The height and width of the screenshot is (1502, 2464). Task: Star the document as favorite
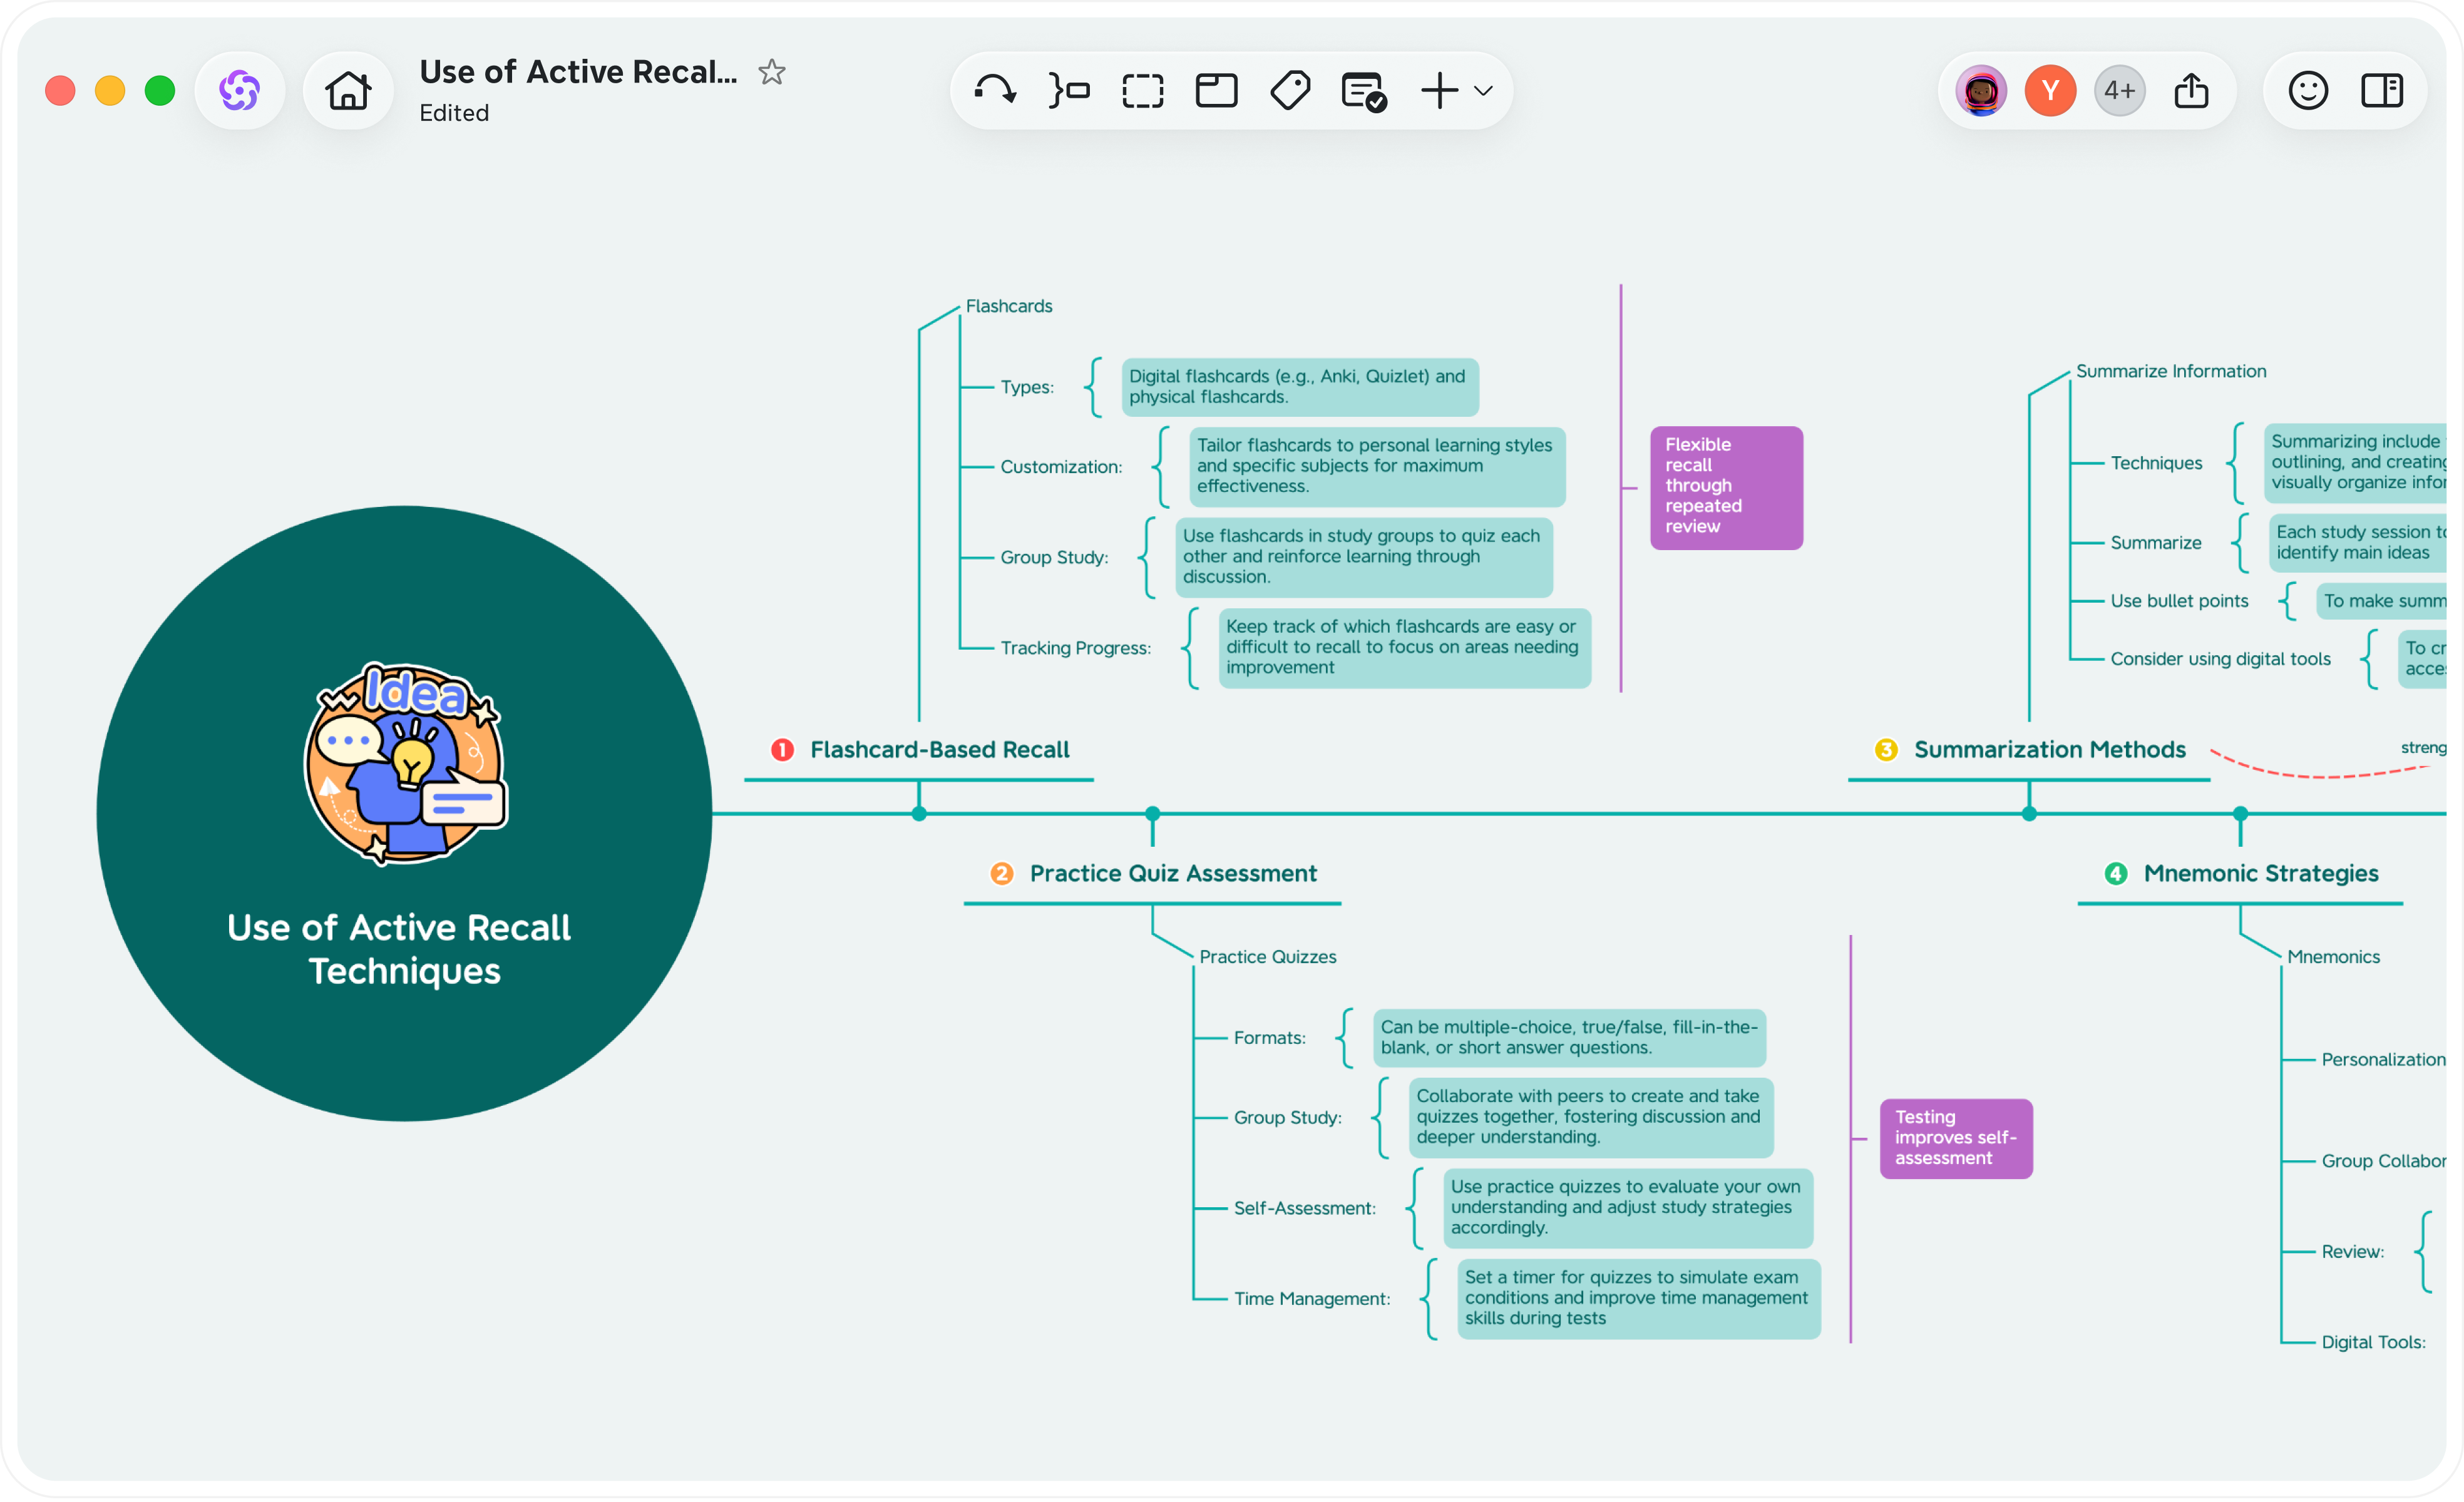tap(771, 72)
